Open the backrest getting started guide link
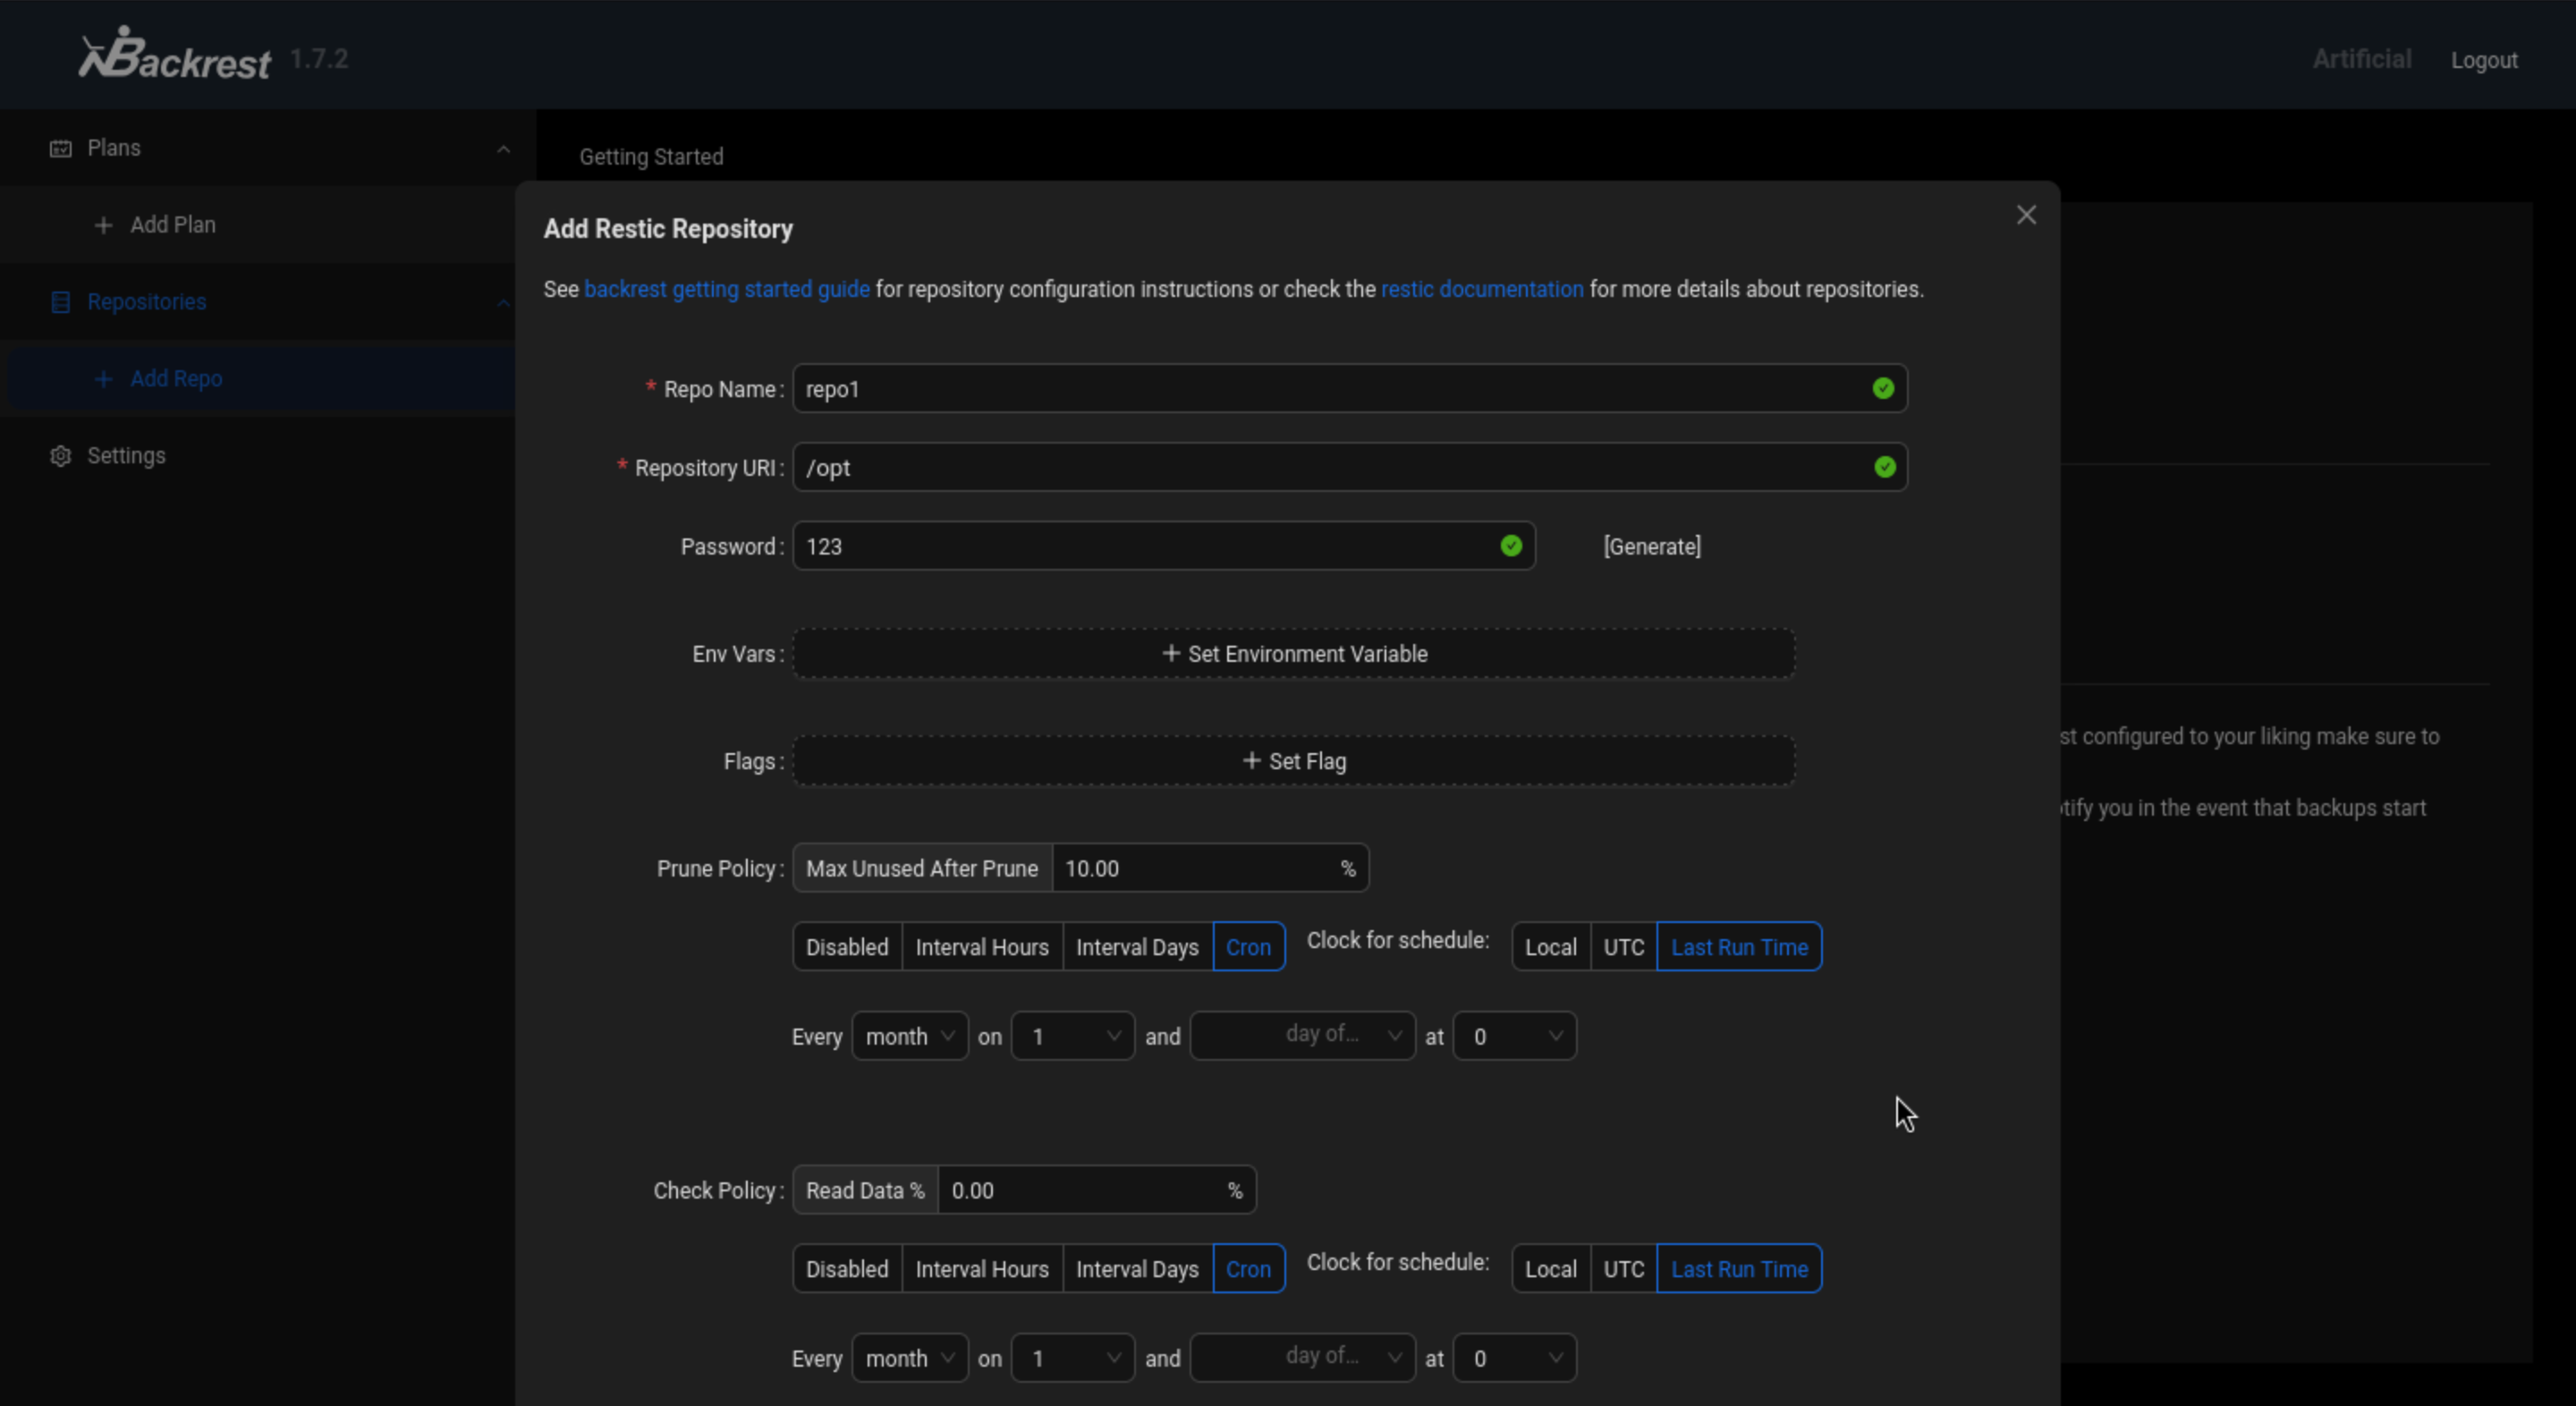 [726, 289]
